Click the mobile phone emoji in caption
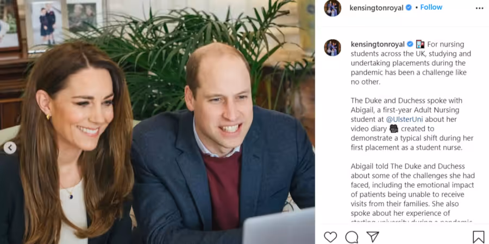 click(420, 44)
